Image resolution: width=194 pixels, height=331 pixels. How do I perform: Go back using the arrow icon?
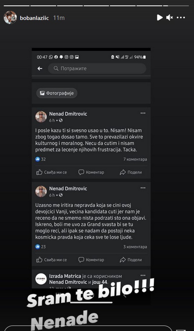pyautogui.click(x=40, y=69)
